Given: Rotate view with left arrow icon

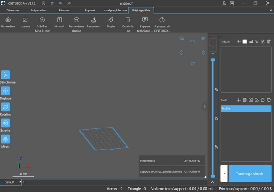Looking at the screenshot, I should [181, 53].
